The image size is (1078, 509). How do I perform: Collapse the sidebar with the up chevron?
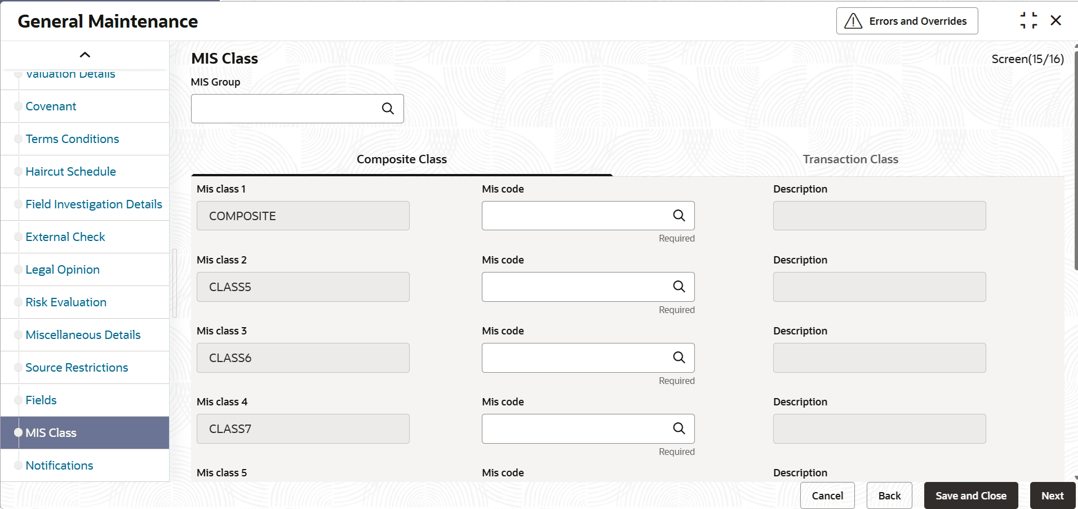tap(85, 55)
